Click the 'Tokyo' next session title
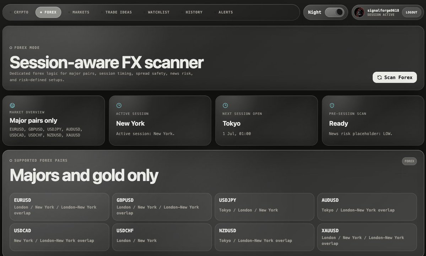The width and height of the screenshot is (426, 256). [x=231, y=124]
